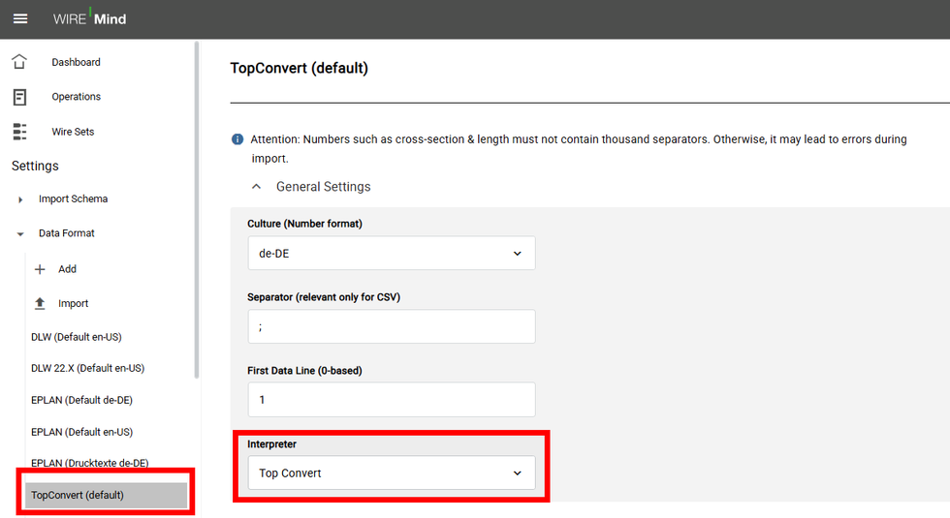Collapse the General Settings section
Viewport: 950px width, 518px height.
pyautogui.click(x=257, y=187)
